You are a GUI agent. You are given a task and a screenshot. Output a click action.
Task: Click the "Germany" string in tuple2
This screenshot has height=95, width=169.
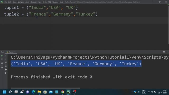click(x=62, y=14)
